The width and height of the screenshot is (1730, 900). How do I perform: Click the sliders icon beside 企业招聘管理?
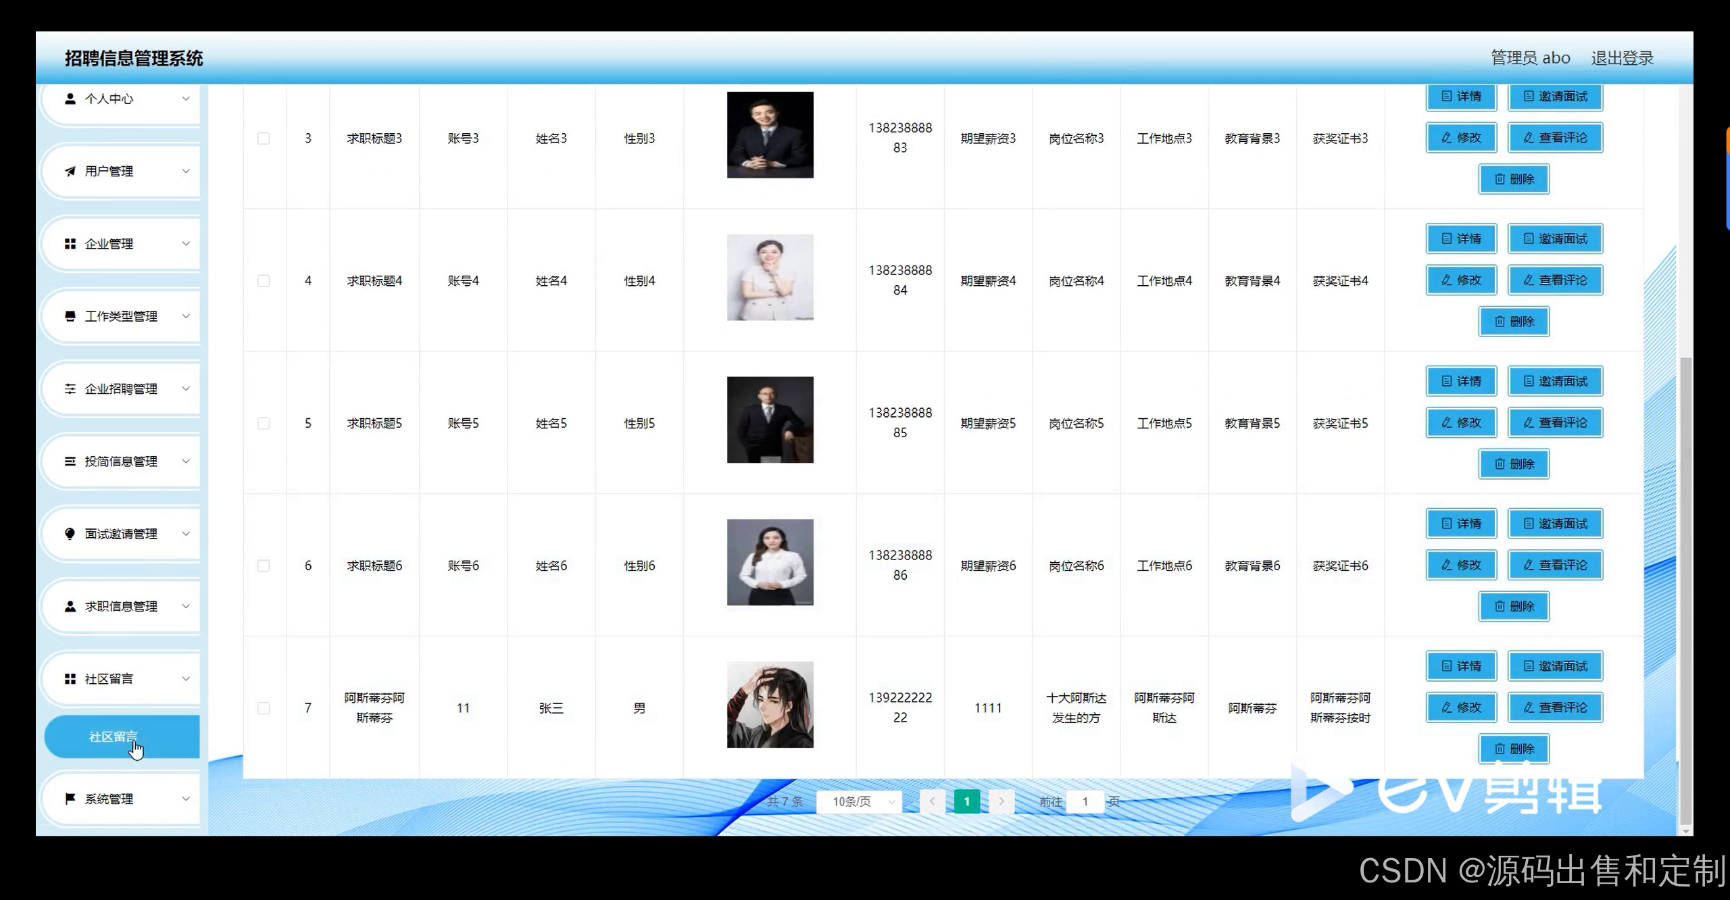coord(70,389)
